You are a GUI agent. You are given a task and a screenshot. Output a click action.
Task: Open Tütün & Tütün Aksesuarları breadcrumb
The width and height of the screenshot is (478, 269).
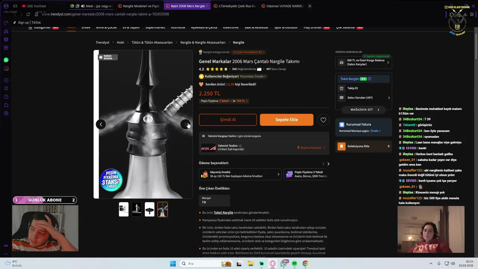tap(152, 43)
